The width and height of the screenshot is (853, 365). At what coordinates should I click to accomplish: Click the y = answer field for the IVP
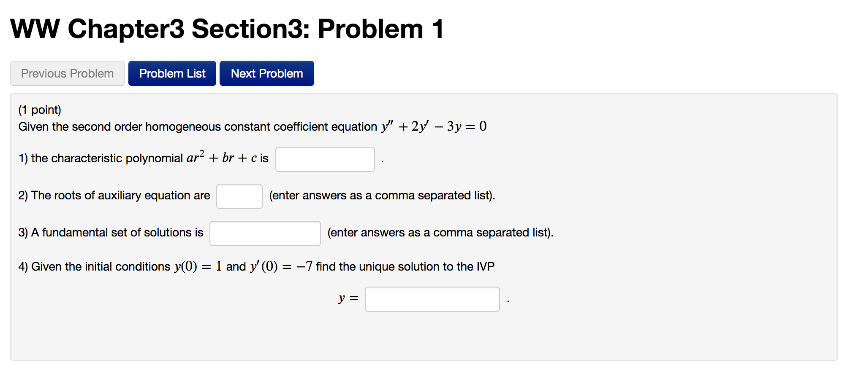(x=432, y=298)
